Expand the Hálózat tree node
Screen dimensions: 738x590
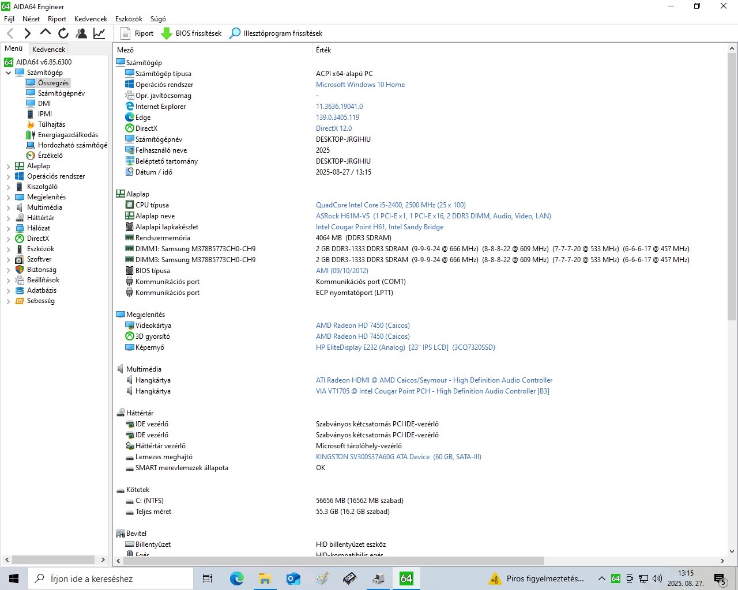[x=8, y=228]
